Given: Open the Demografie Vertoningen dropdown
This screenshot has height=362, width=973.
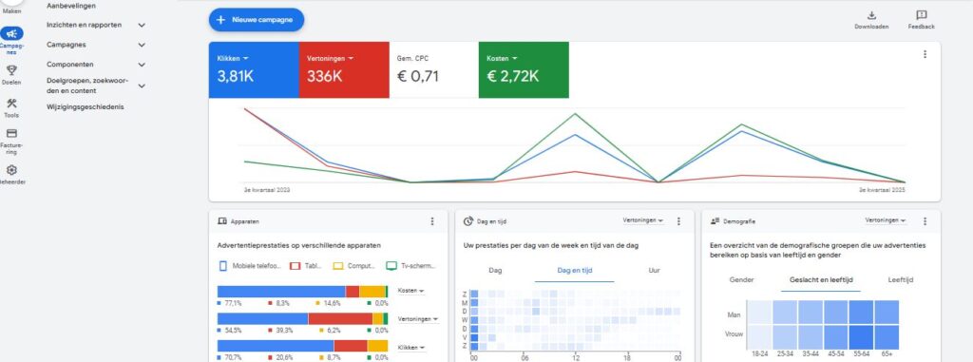Looking at the screenshot, I should point(886,220).
